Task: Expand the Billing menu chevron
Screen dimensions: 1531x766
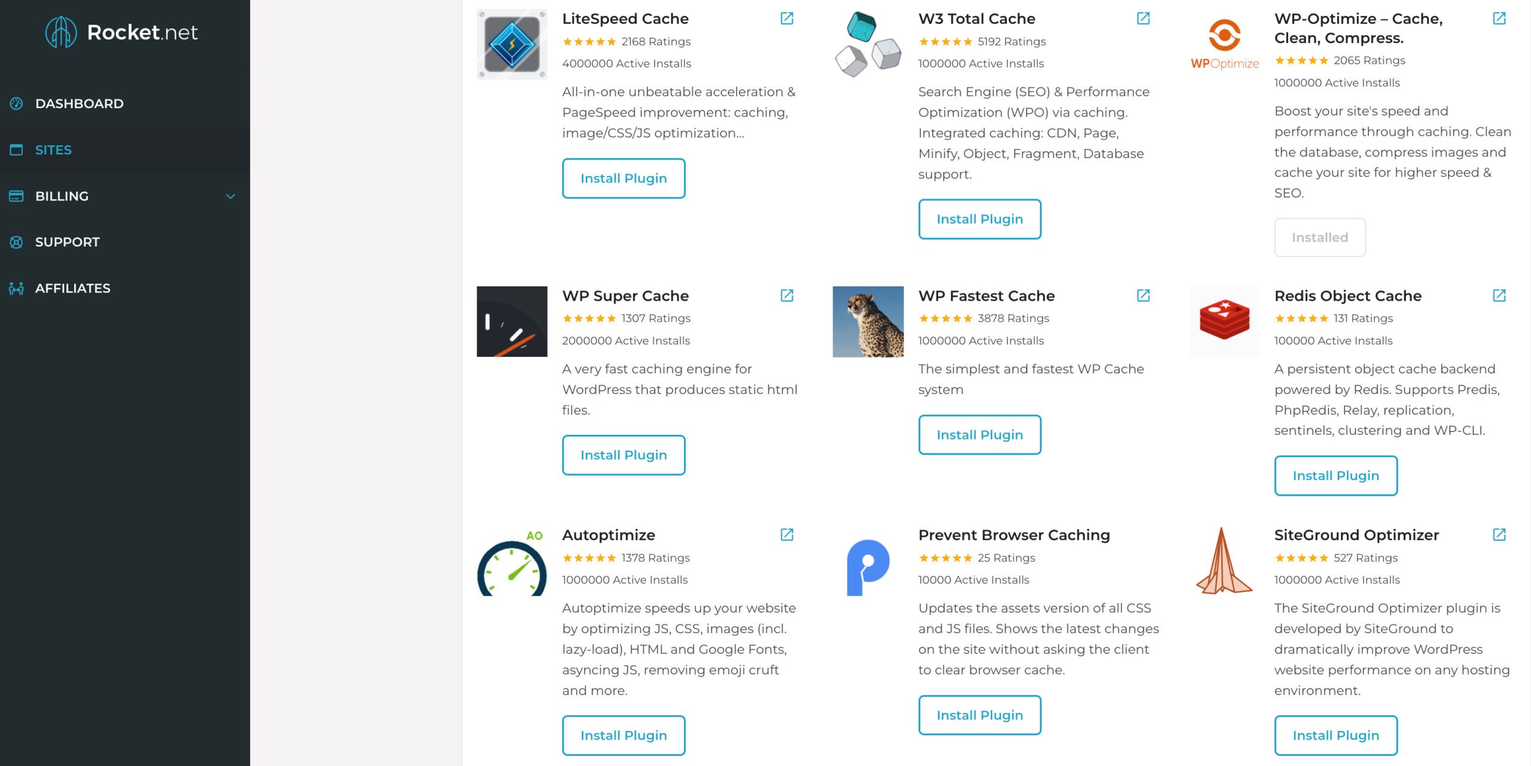Action: point(230,196)
